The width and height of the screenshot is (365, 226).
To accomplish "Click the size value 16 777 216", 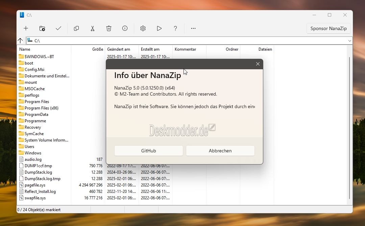I will (93, 198).
